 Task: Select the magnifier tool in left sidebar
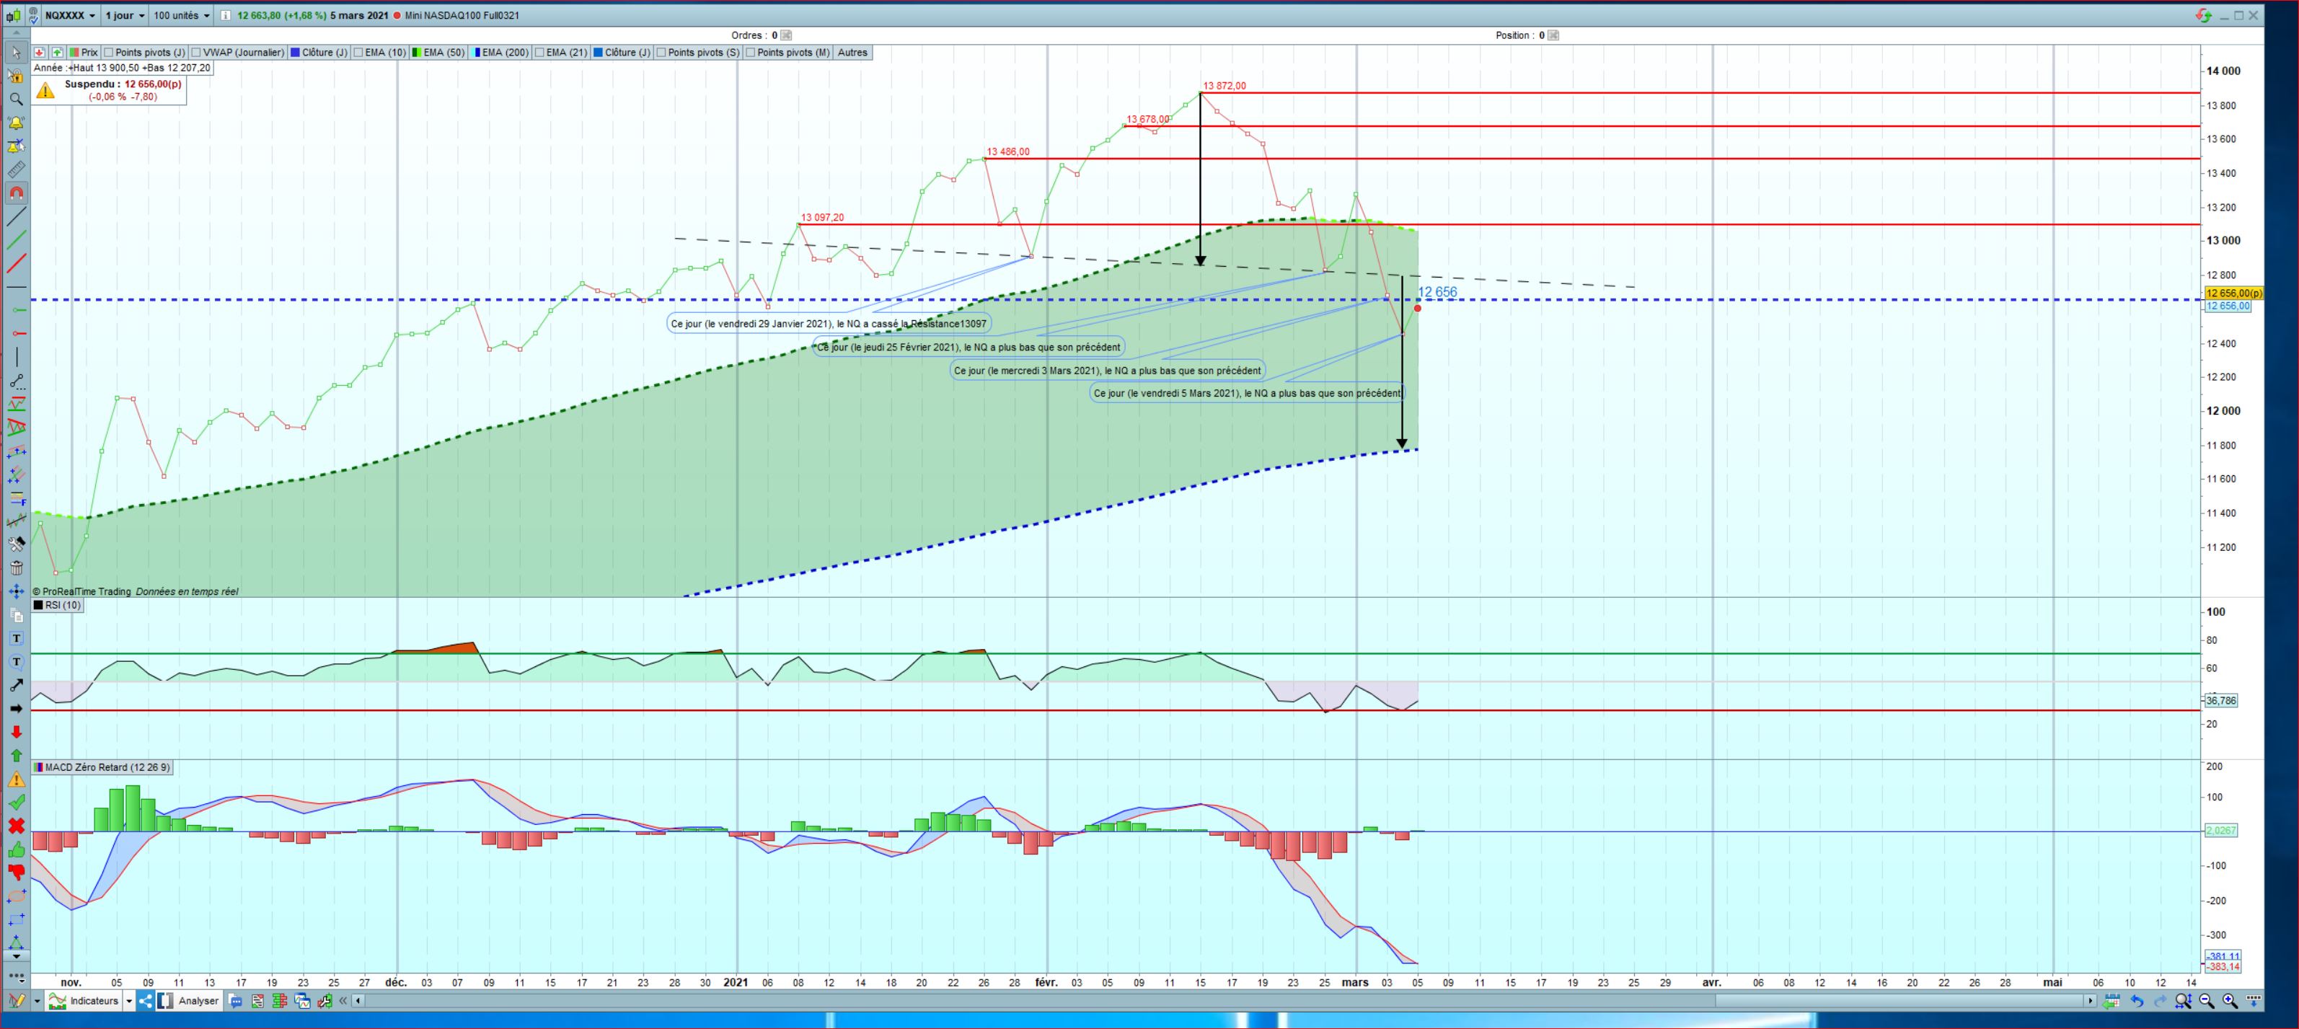tap(16, 99)
